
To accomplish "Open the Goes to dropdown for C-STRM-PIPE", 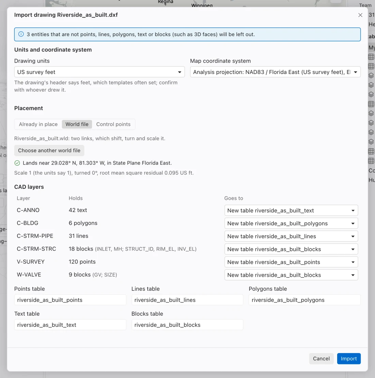I will 291,236.
